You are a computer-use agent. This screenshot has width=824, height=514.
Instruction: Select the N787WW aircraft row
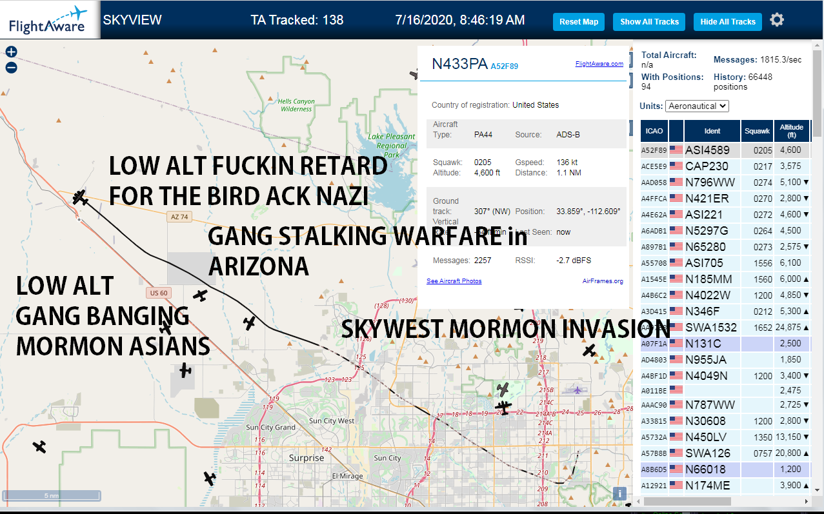click(726, 405)
